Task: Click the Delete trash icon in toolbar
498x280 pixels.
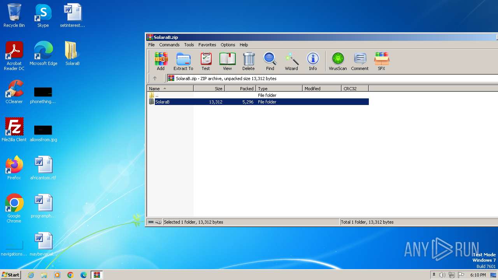Action: tap(248, 61)
